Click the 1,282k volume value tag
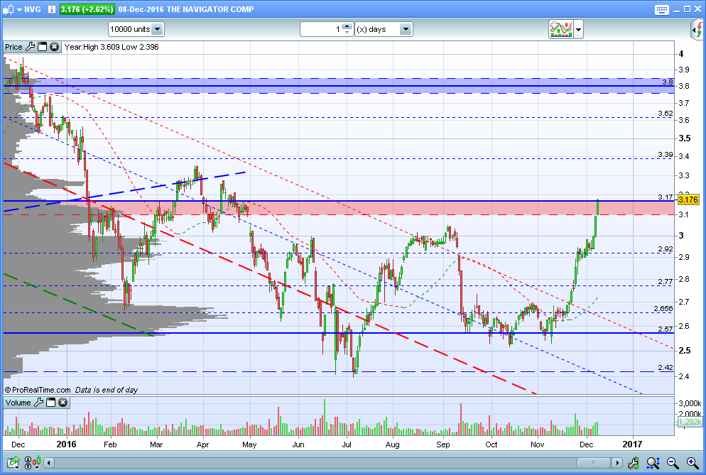 [690, 422]
